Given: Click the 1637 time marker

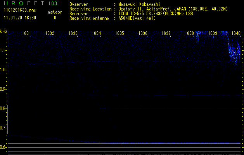Looking at the screenshot, I should coord(166,33).
